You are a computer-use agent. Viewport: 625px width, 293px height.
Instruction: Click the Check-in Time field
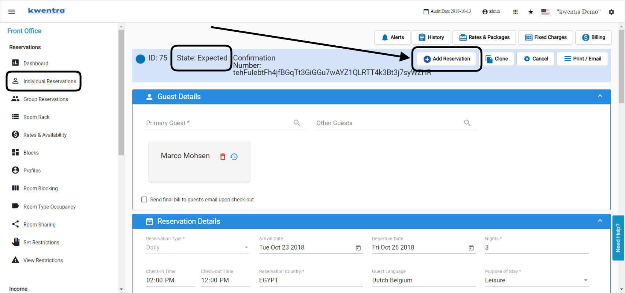171,280
